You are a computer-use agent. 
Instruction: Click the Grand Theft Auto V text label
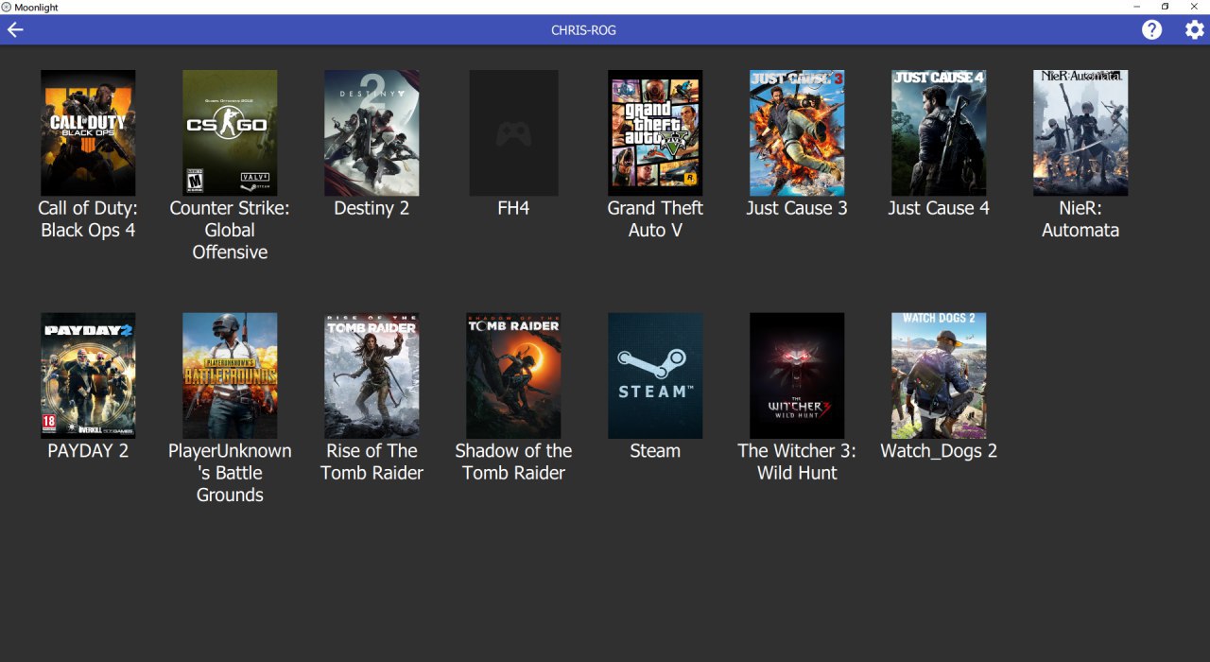[x=655, y=219]
